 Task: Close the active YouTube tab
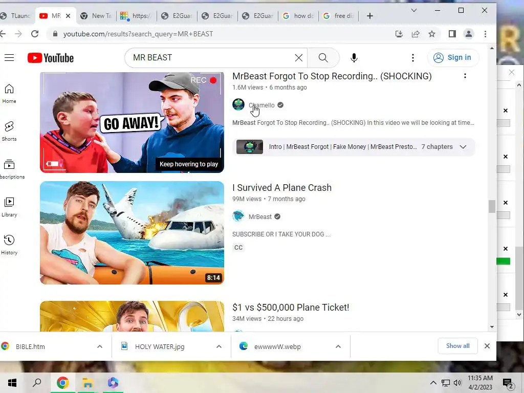pyautogui.click(x=68, y=16)
